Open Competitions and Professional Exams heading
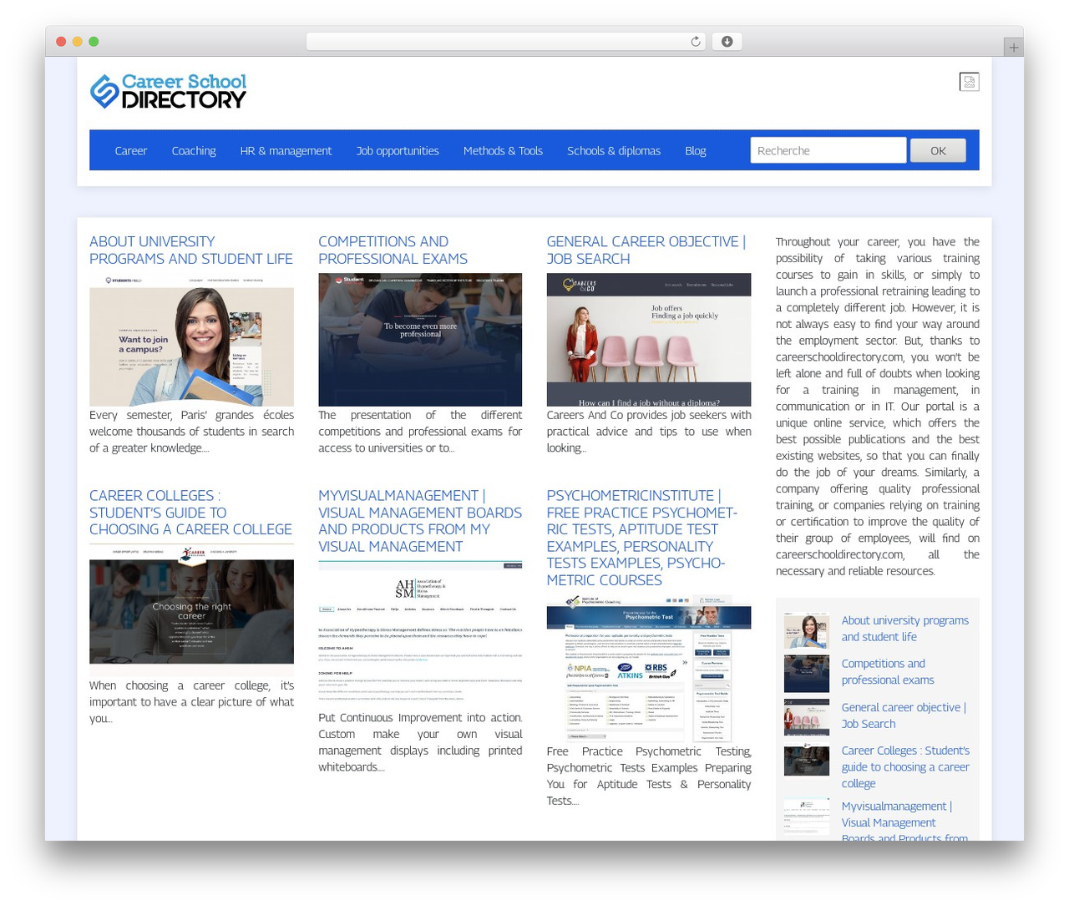1069x905 pixels. 393,250
